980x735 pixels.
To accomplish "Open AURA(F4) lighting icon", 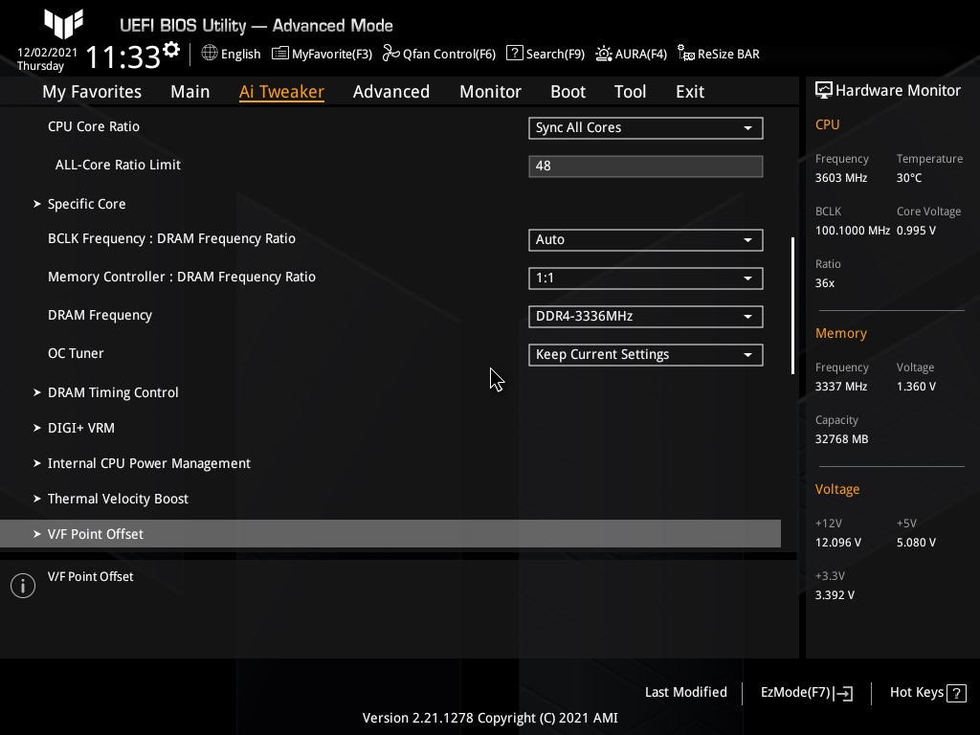I will tap(603, 54).
